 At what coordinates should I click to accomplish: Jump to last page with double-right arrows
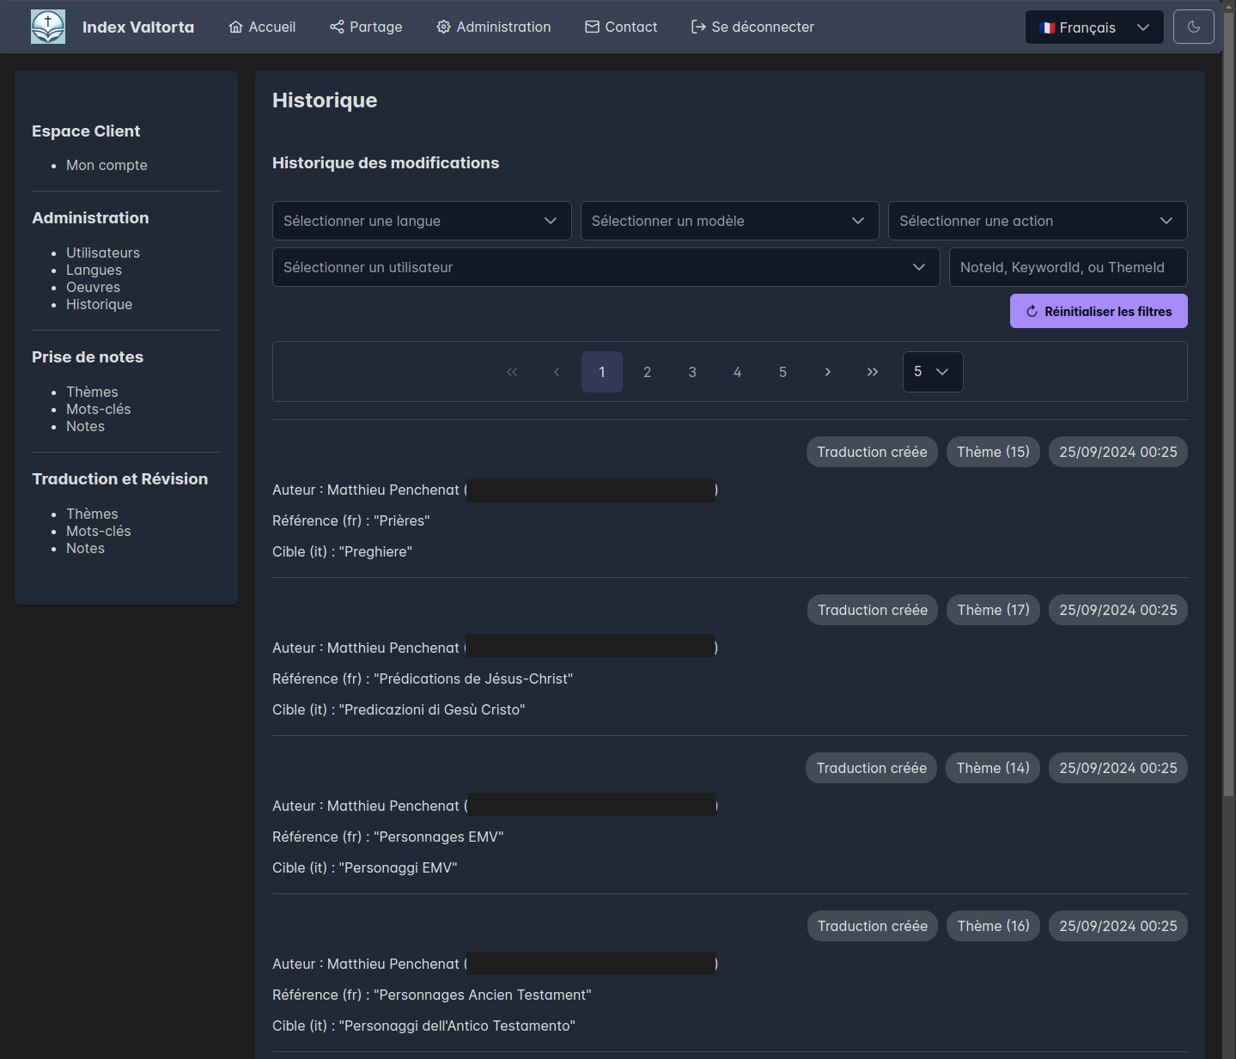[873, 372]
